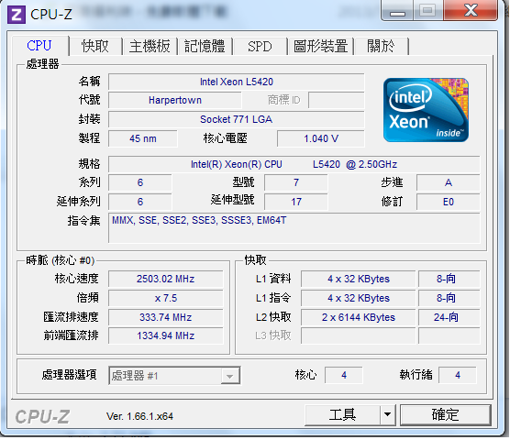Click the empty 商標 ID field
This screenshot has width=510, height=440.
[337, 100]
